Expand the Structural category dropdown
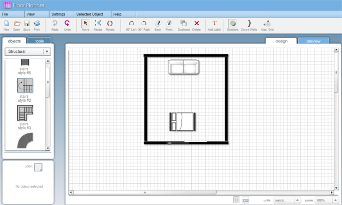This screenshot has height=205, width=342. (x=28, y=51)
